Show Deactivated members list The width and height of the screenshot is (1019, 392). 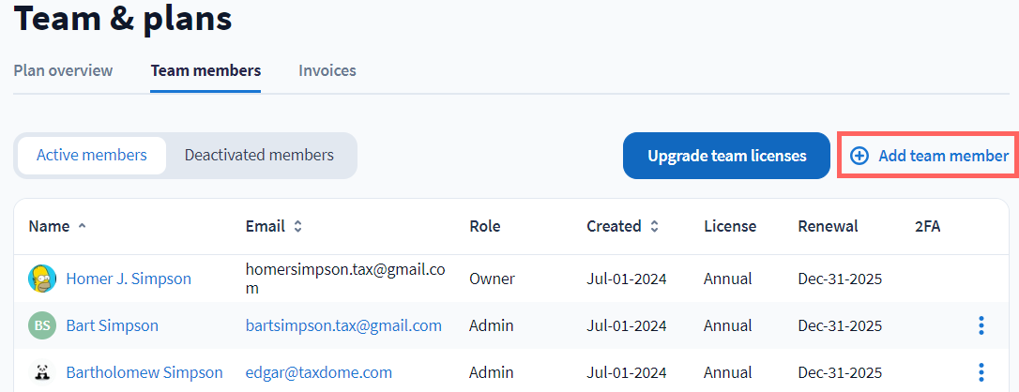click(259, 155)
